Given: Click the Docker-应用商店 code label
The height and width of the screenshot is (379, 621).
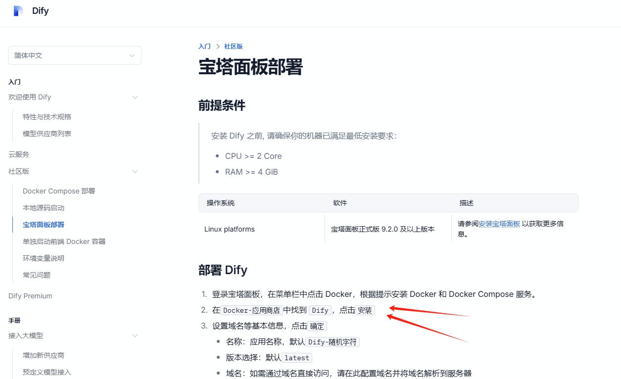Looking at the screenshot, I should click(252, 310).
